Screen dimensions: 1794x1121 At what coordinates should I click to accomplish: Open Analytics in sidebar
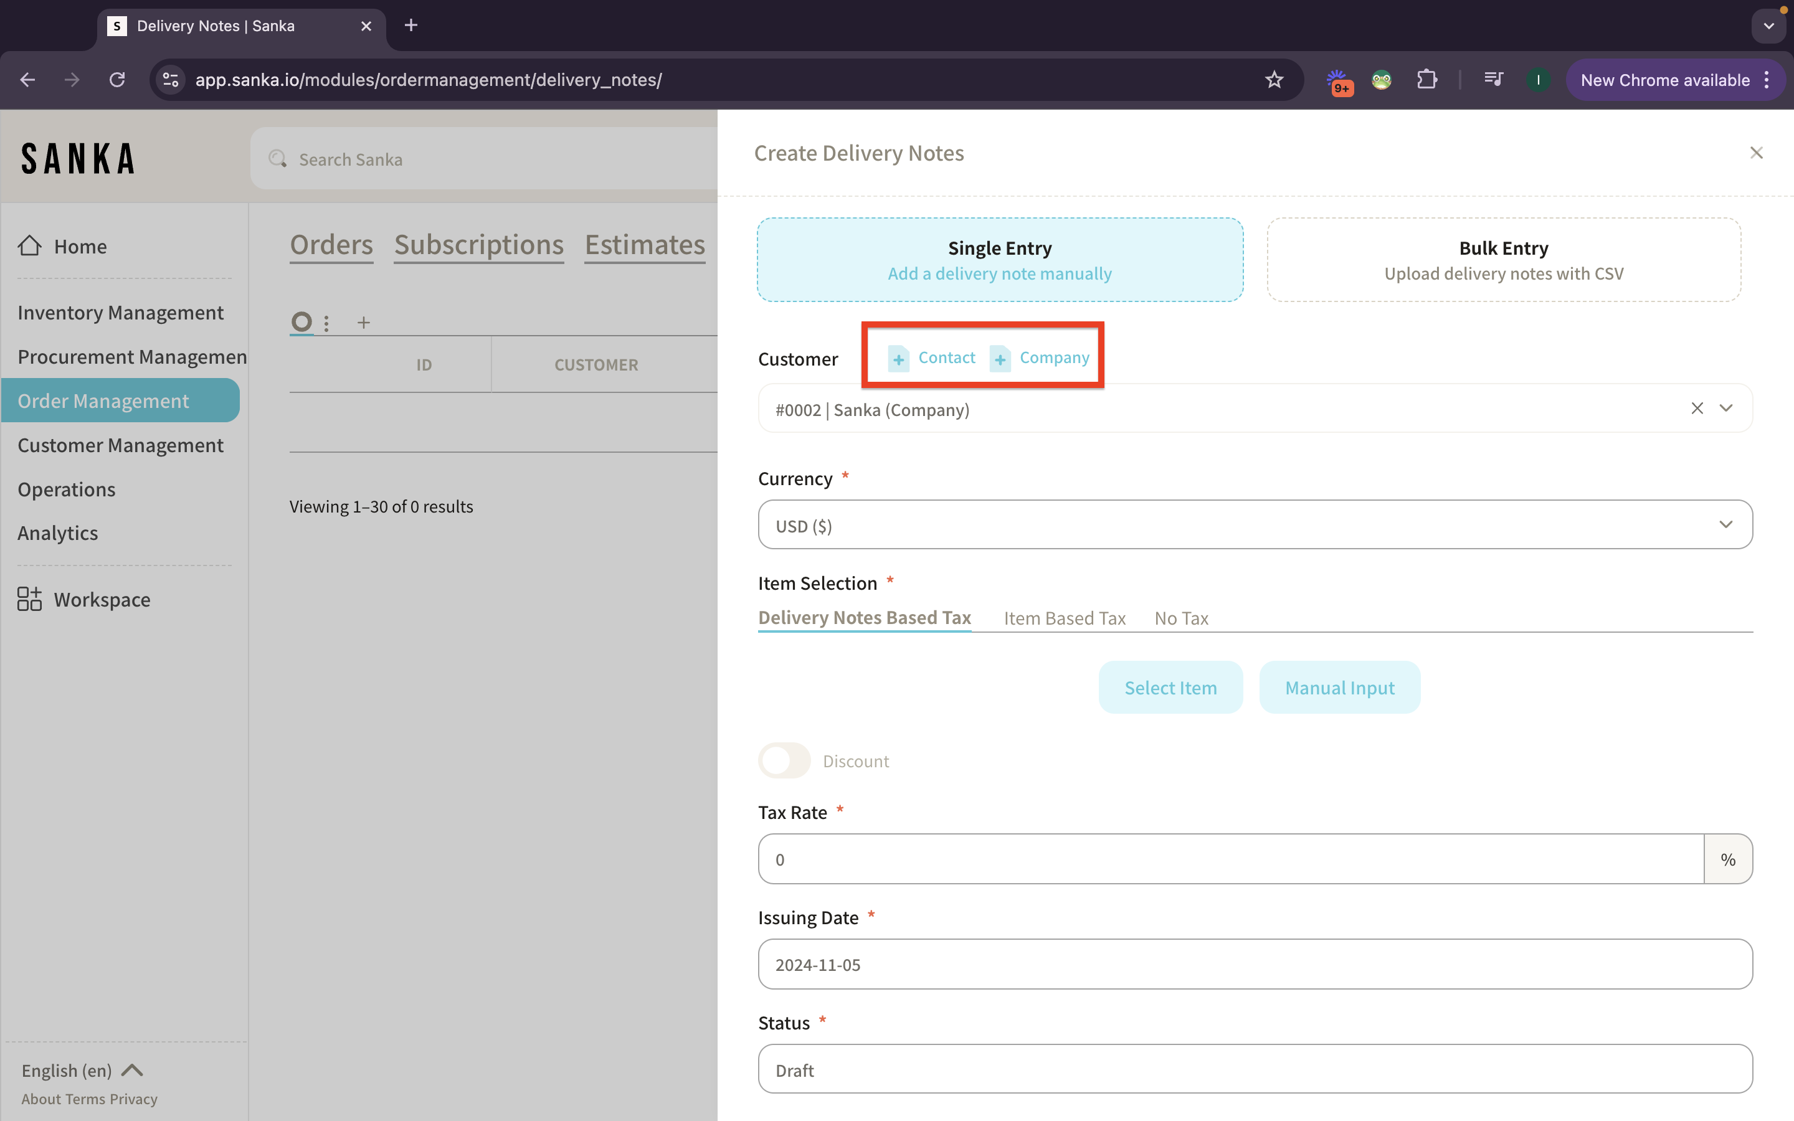coord(58,533)
